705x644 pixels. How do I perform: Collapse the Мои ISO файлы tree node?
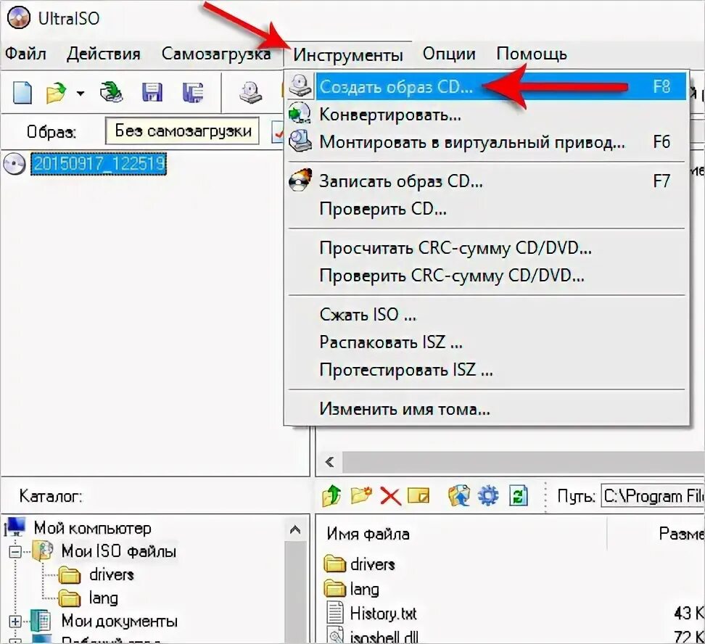(15, 552)
